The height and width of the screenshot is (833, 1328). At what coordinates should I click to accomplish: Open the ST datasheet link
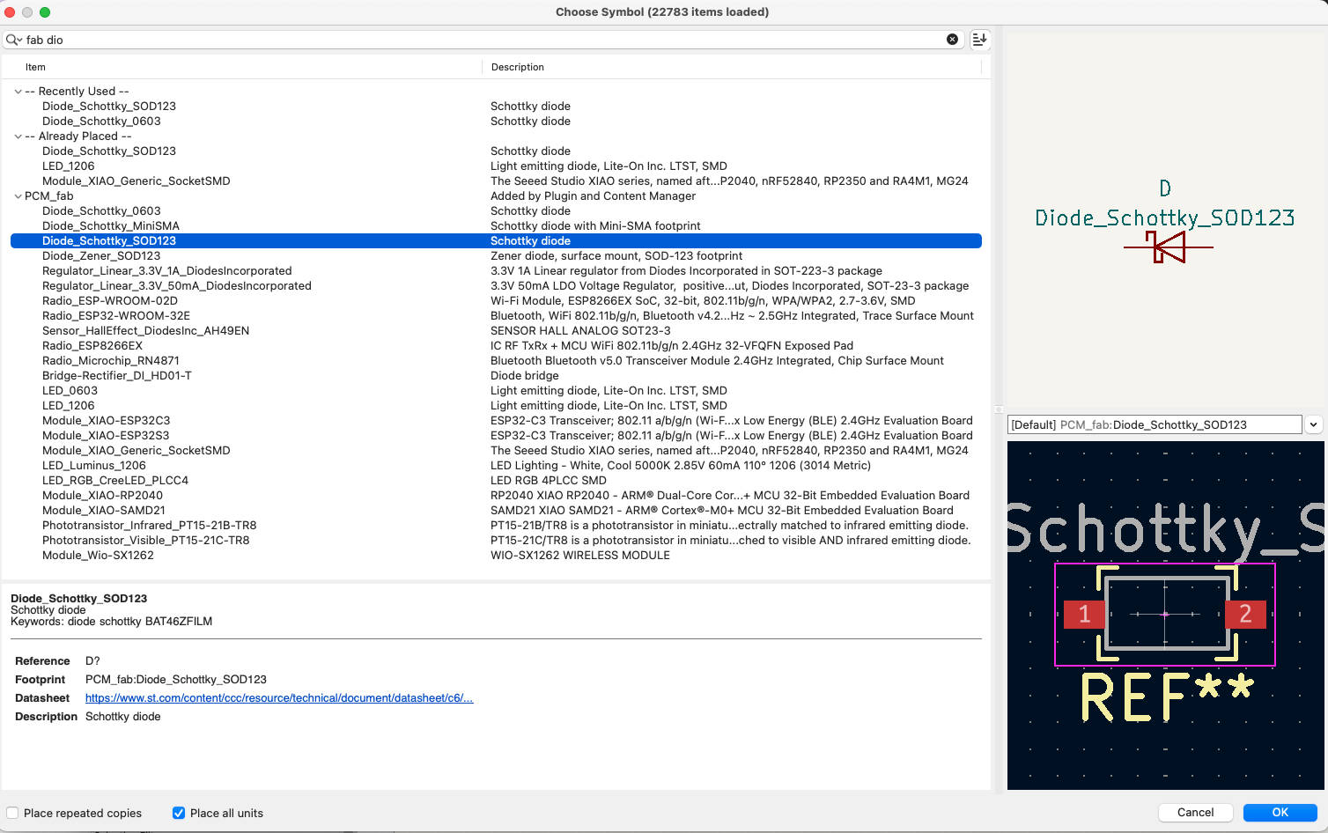pyautogui.click(x=278, y=698)
